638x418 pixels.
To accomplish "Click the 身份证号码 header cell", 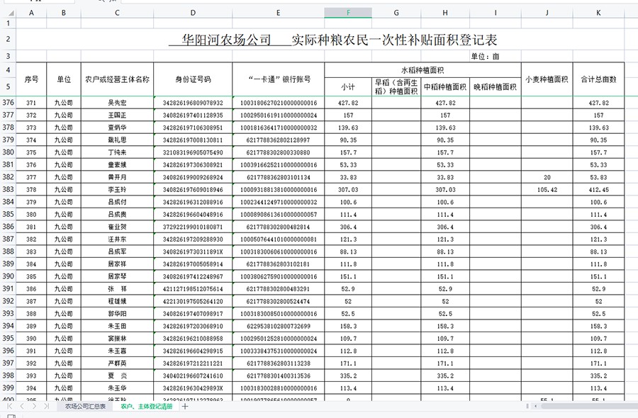I will coord(193,79).
